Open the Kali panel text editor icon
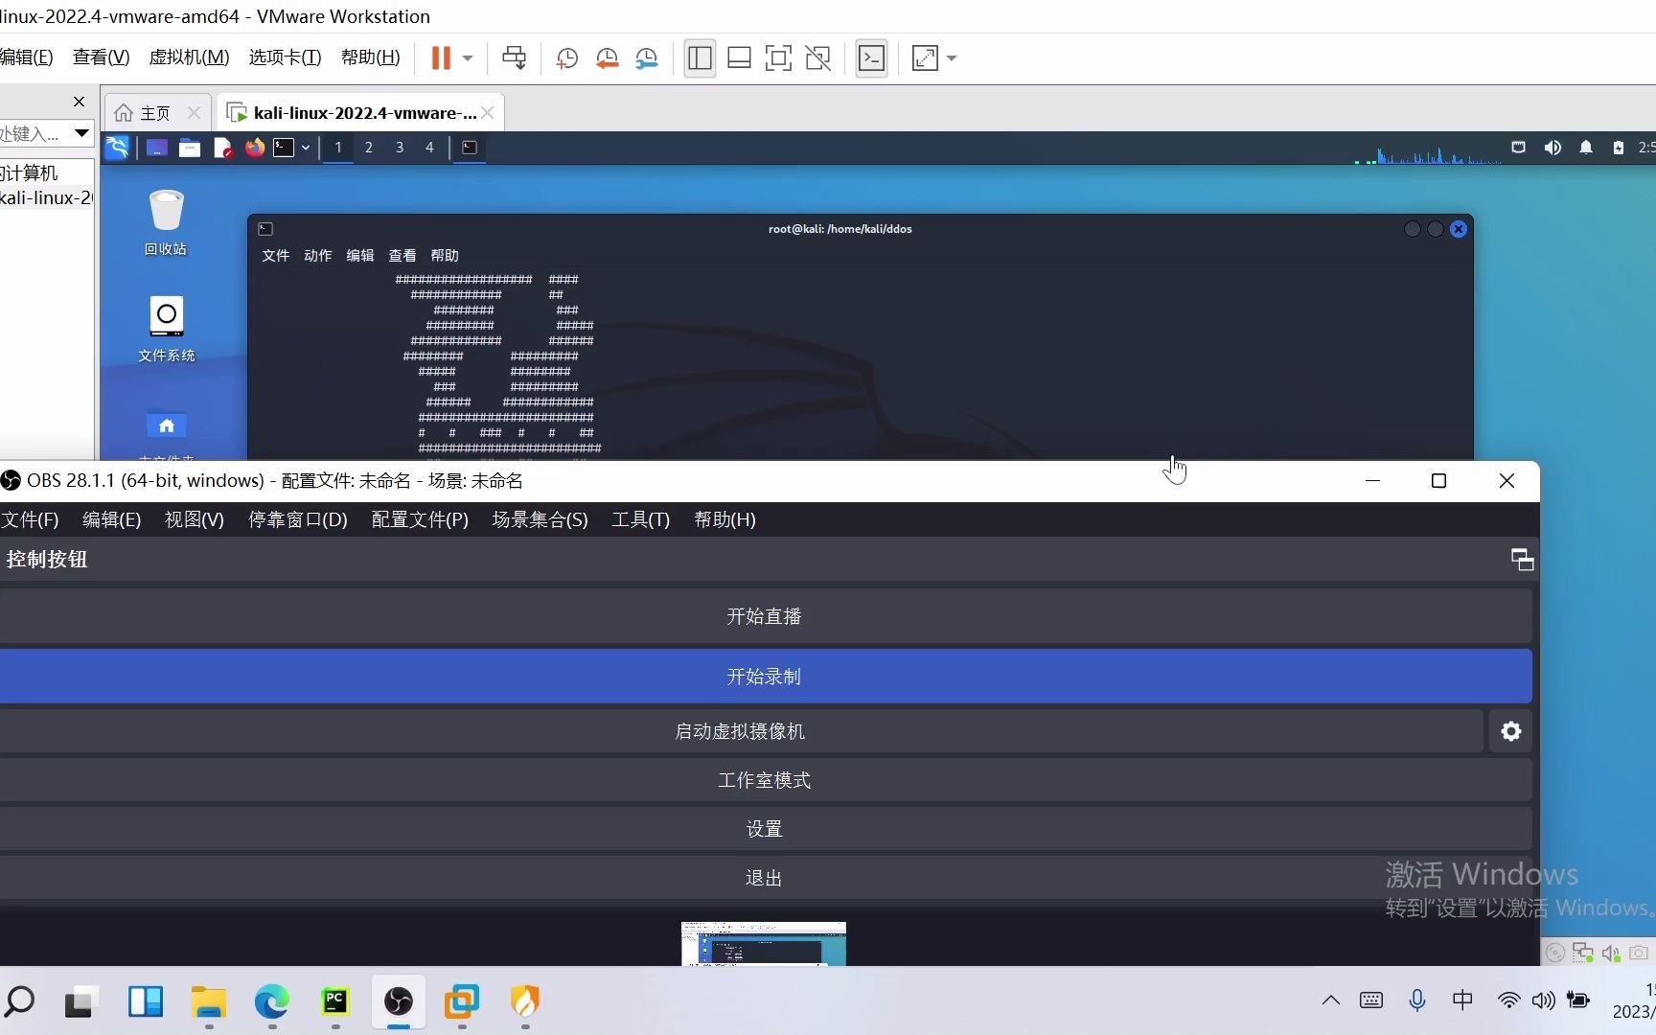The width and height of the screenshot is (1656, 1035). [x=222, y=148]
